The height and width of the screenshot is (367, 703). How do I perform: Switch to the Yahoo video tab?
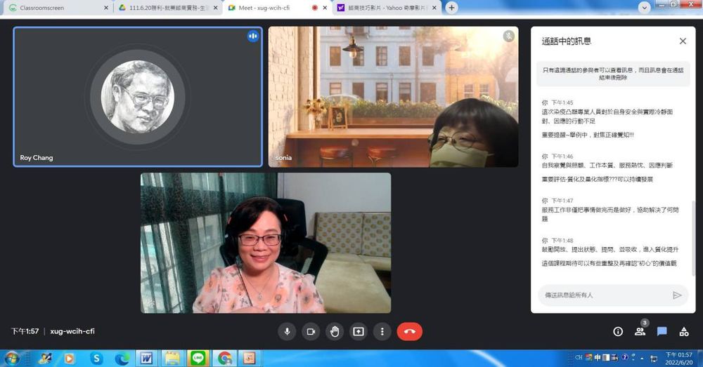coord(383,8)
